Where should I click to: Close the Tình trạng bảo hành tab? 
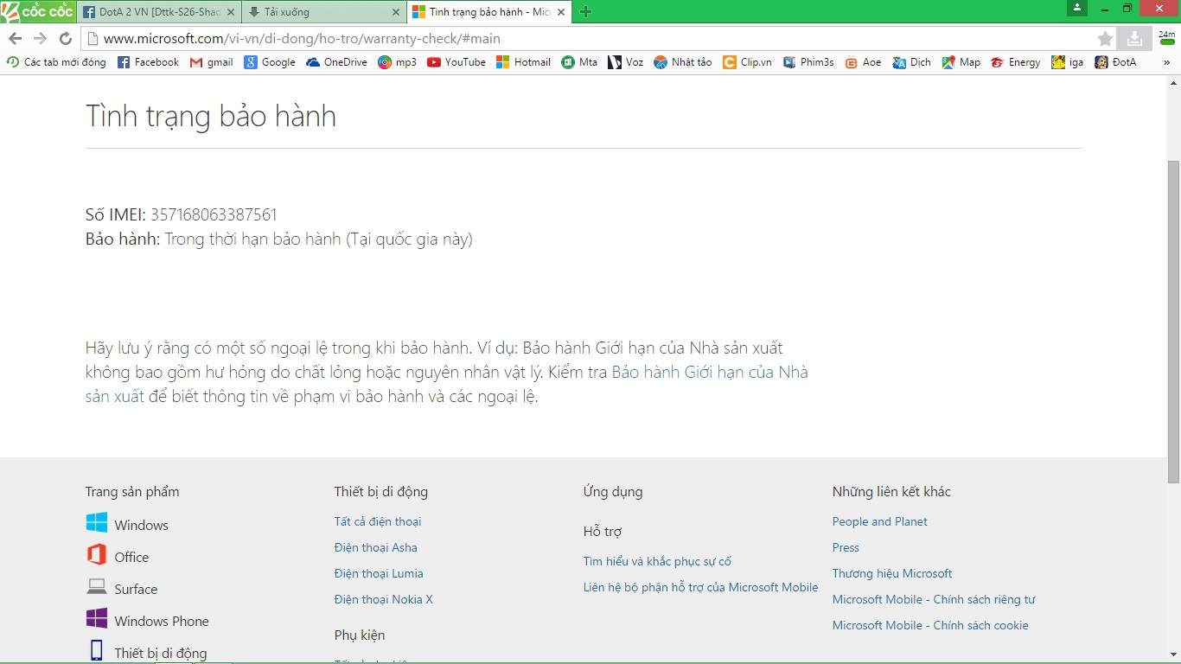pos(561,12)
